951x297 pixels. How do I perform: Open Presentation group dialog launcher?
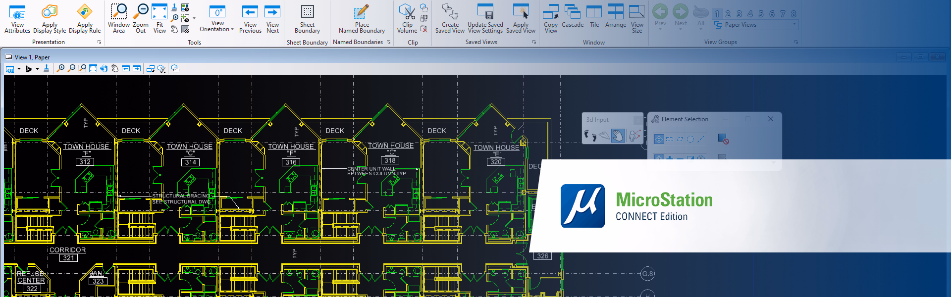point(99,42)
